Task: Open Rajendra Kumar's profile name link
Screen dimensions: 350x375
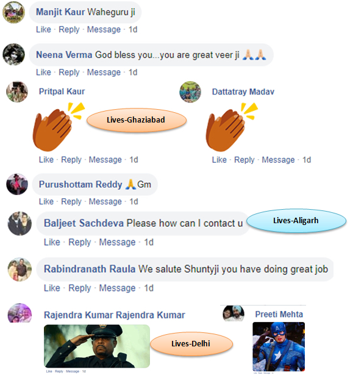Action: pyautogui.click(x=115, y=315)
